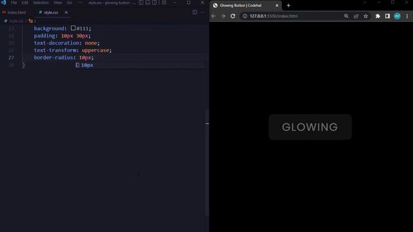Viewport: 413px width, 232px height.
Task: Click the share page icon
Action: click(x=356, y=16)
